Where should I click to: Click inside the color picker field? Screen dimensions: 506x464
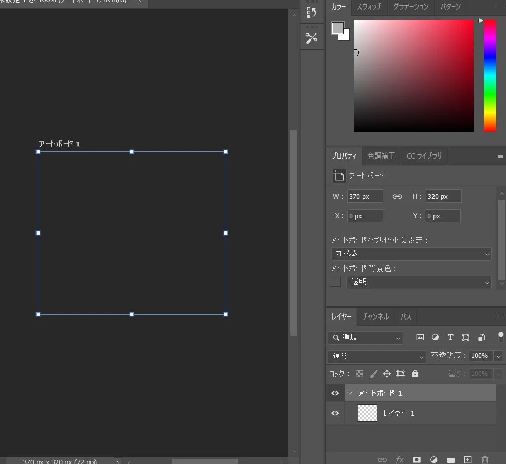coord(413,75)
